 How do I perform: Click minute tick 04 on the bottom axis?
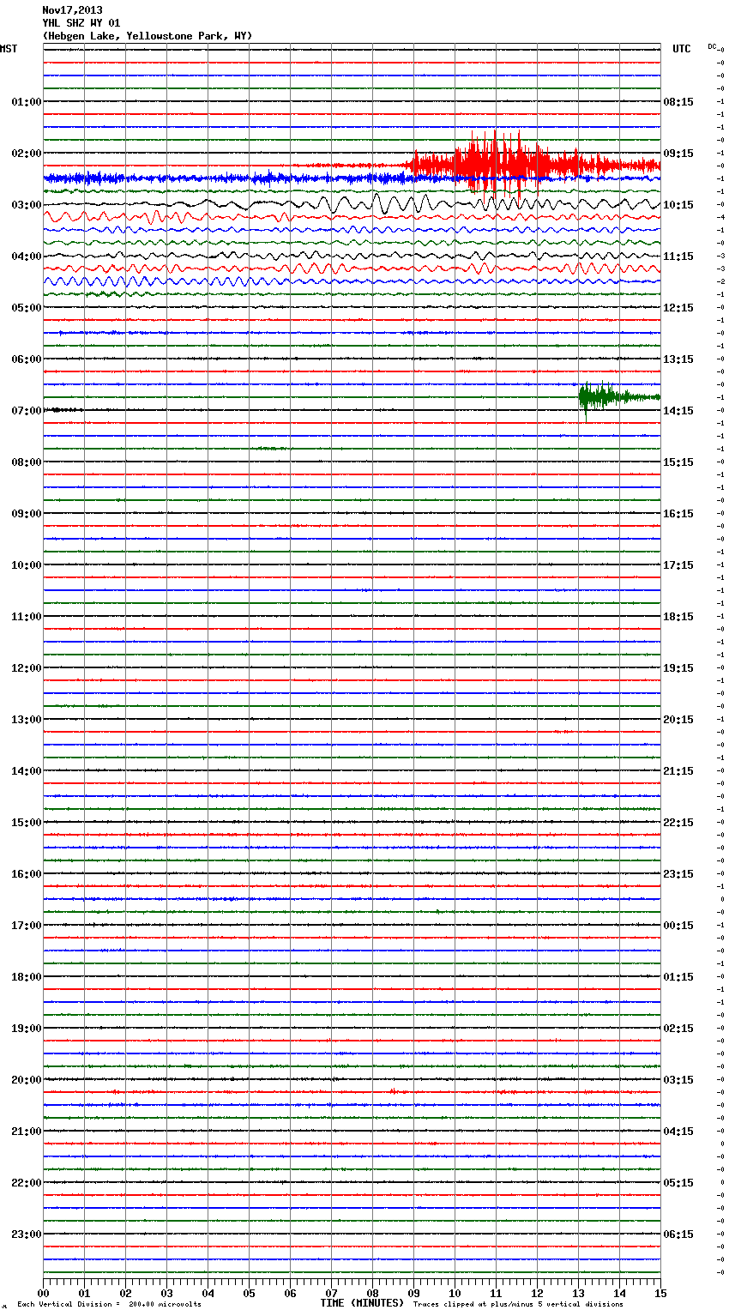208,1293
